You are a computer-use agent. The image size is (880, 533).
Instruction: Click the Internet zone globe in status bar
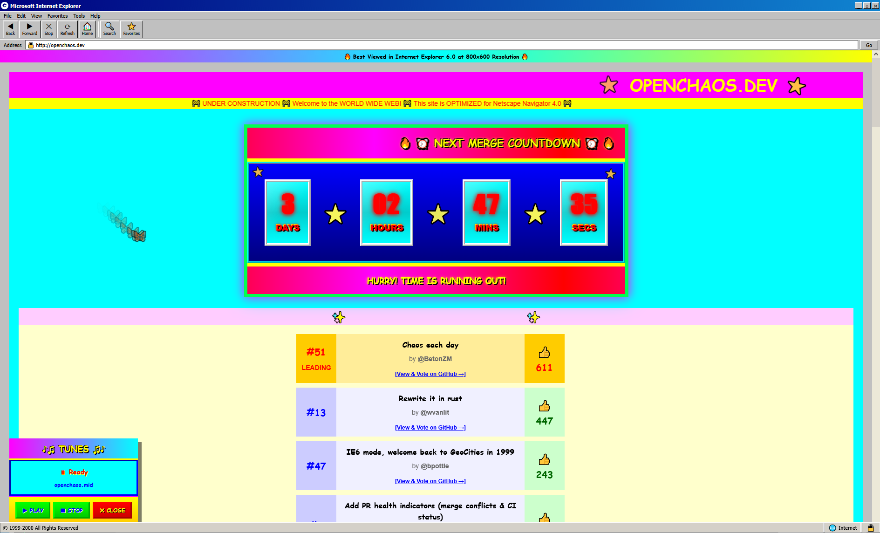point(832,528)
